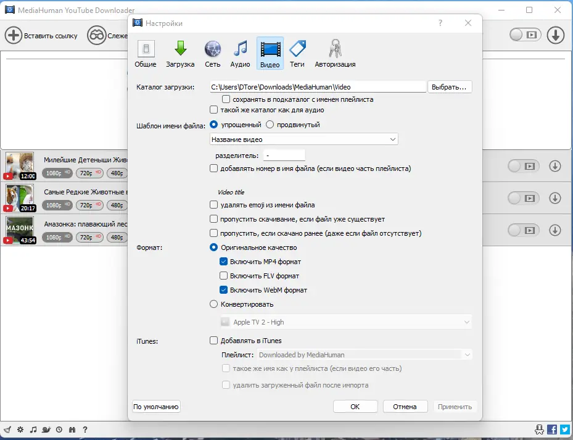Open the Загрузка settings tab
This screenshot has width=573, height=440.
[x=180, y=54]
